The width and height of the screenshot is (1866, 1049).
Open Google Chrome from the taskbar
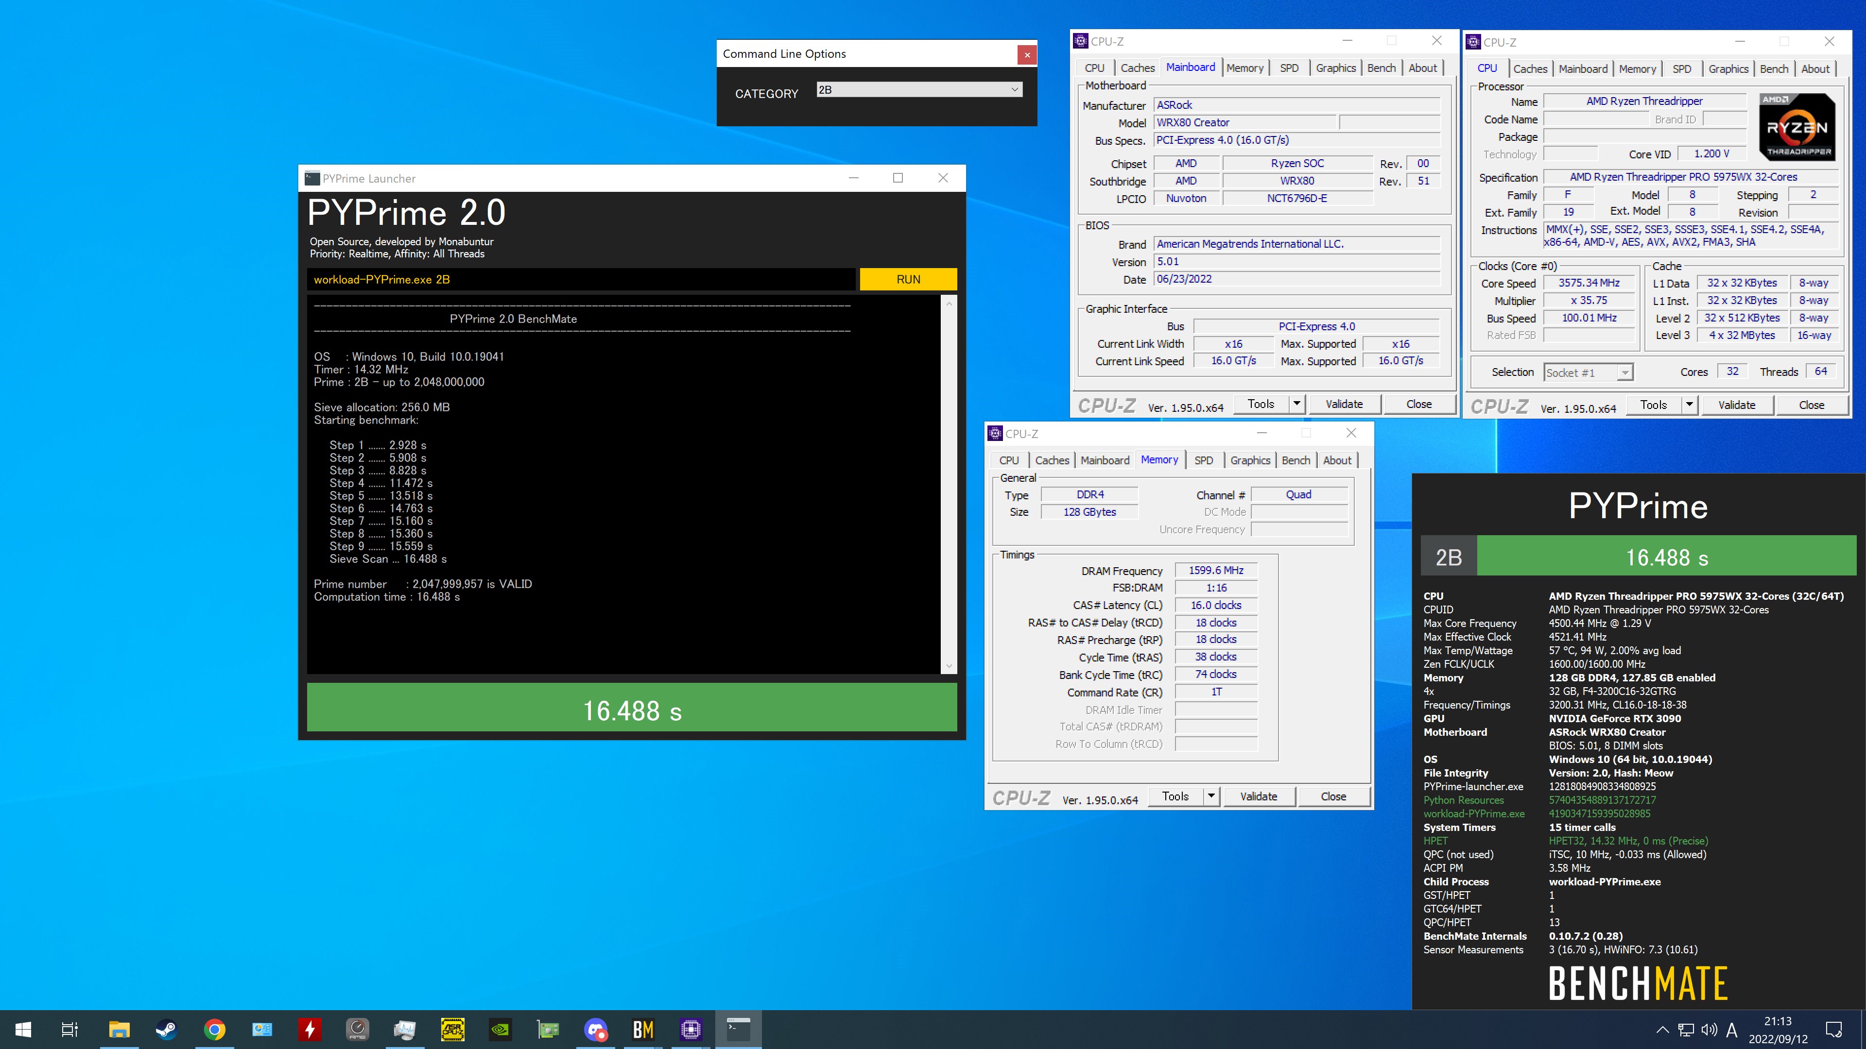(214, 1029)
